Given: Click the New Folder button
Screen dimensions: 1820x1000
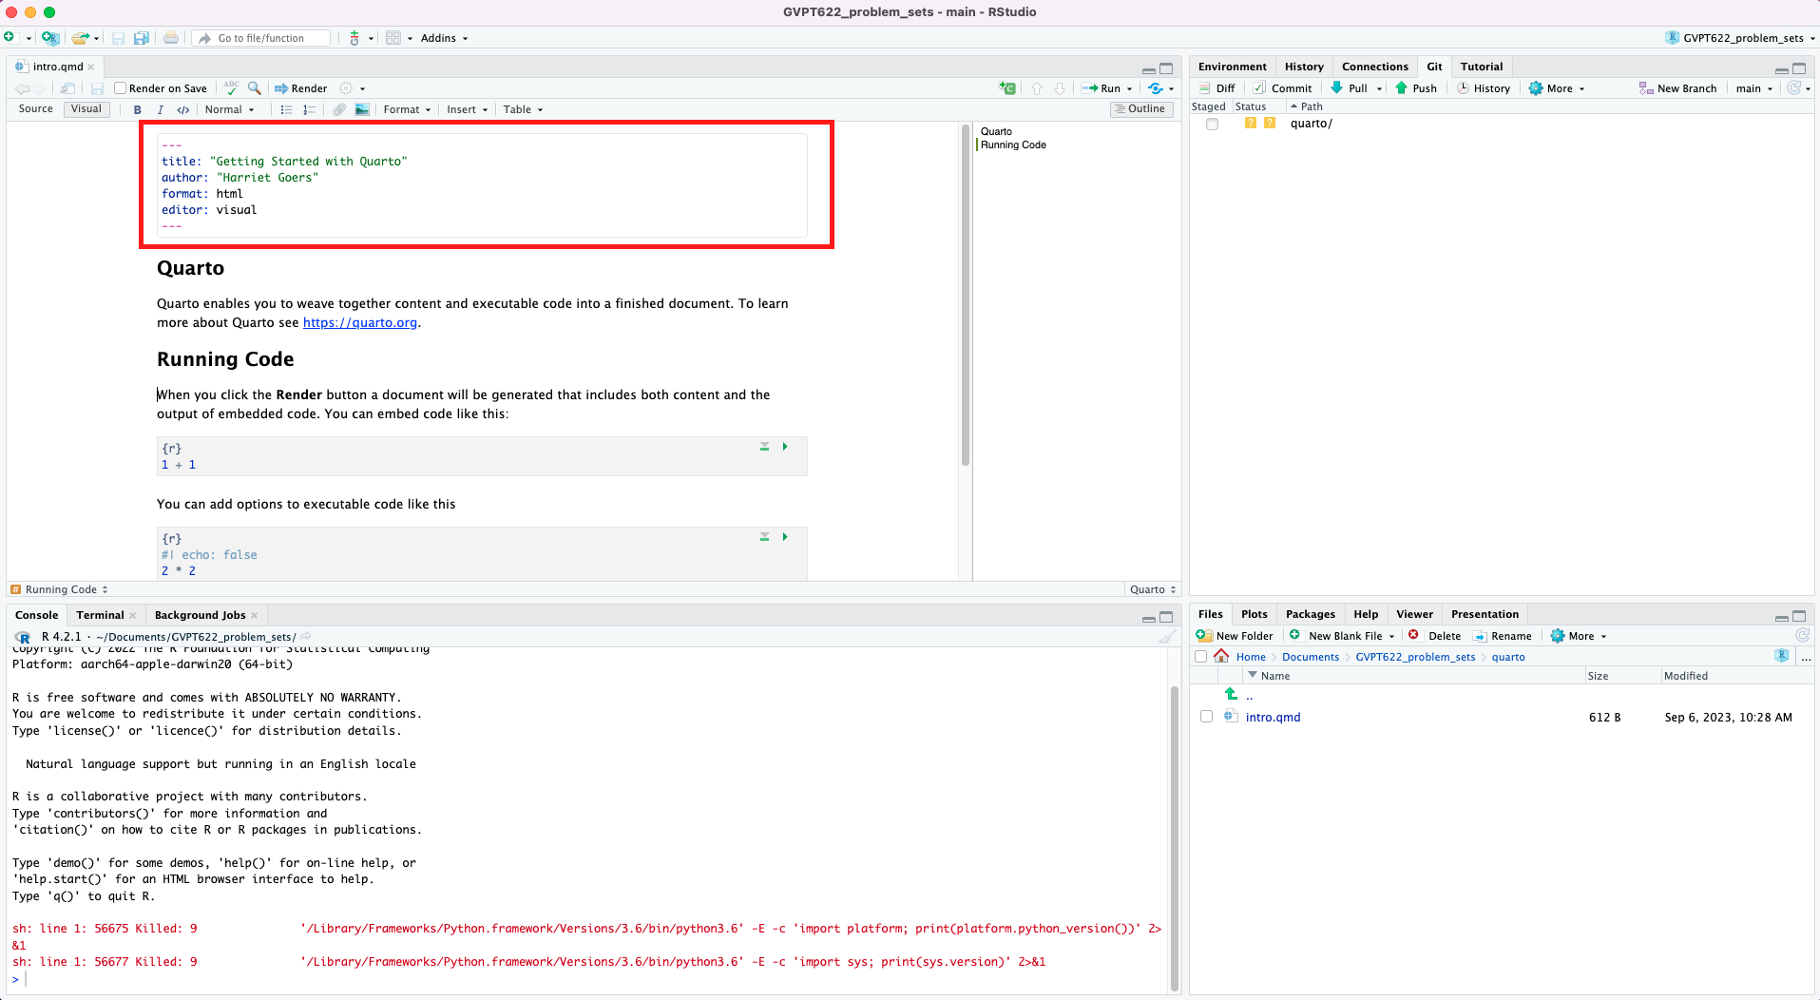Looking at the screenshot, I should click(1235, 636).
